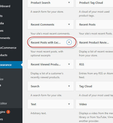Click 'A search form for your site.' text

click(46, 95)
